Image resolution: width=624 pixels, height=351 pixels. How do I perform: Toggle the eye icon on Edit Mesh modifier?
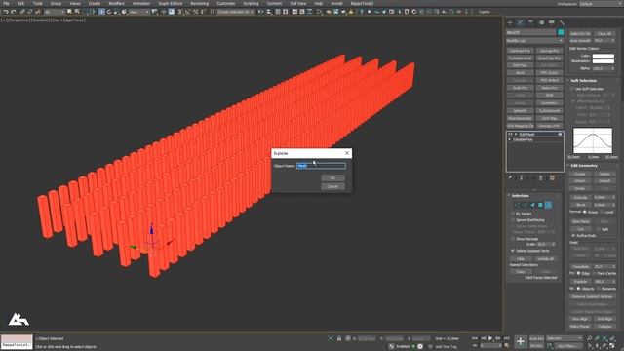pyautogui.click(x=510, y=135)
